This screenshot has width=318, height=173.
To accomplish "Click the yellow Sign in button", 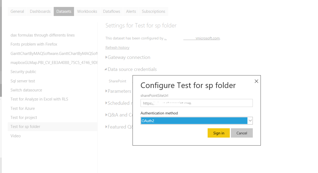I will 219,133.
